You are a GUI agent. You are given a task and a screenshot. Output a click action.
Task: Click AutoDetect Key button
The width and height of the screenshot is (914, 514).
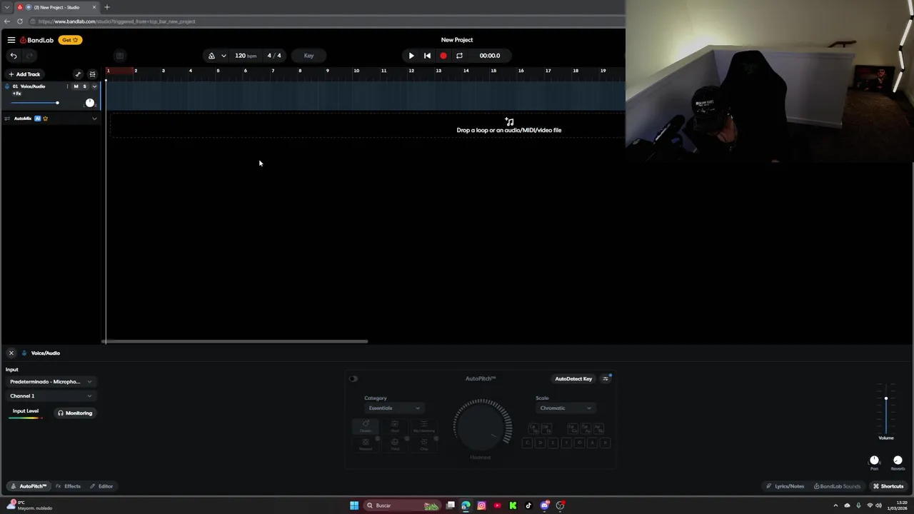(x=573, y=379)
